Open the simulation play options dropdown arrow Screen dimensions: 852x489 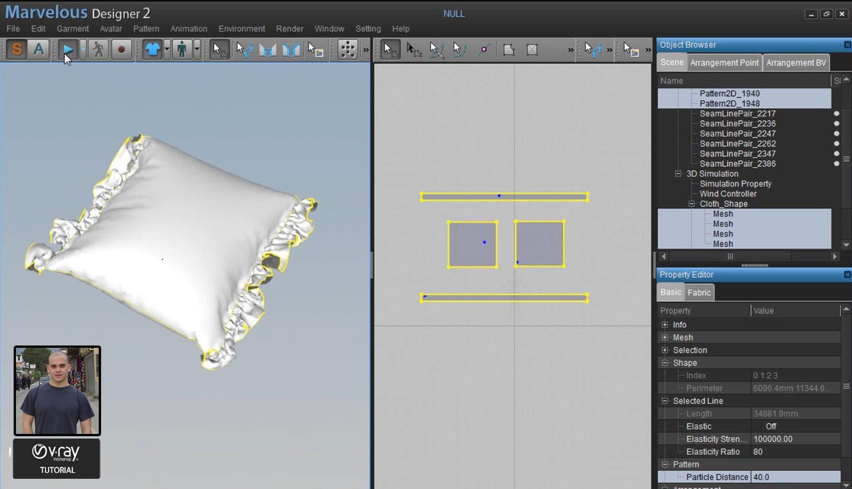(83, 49)
